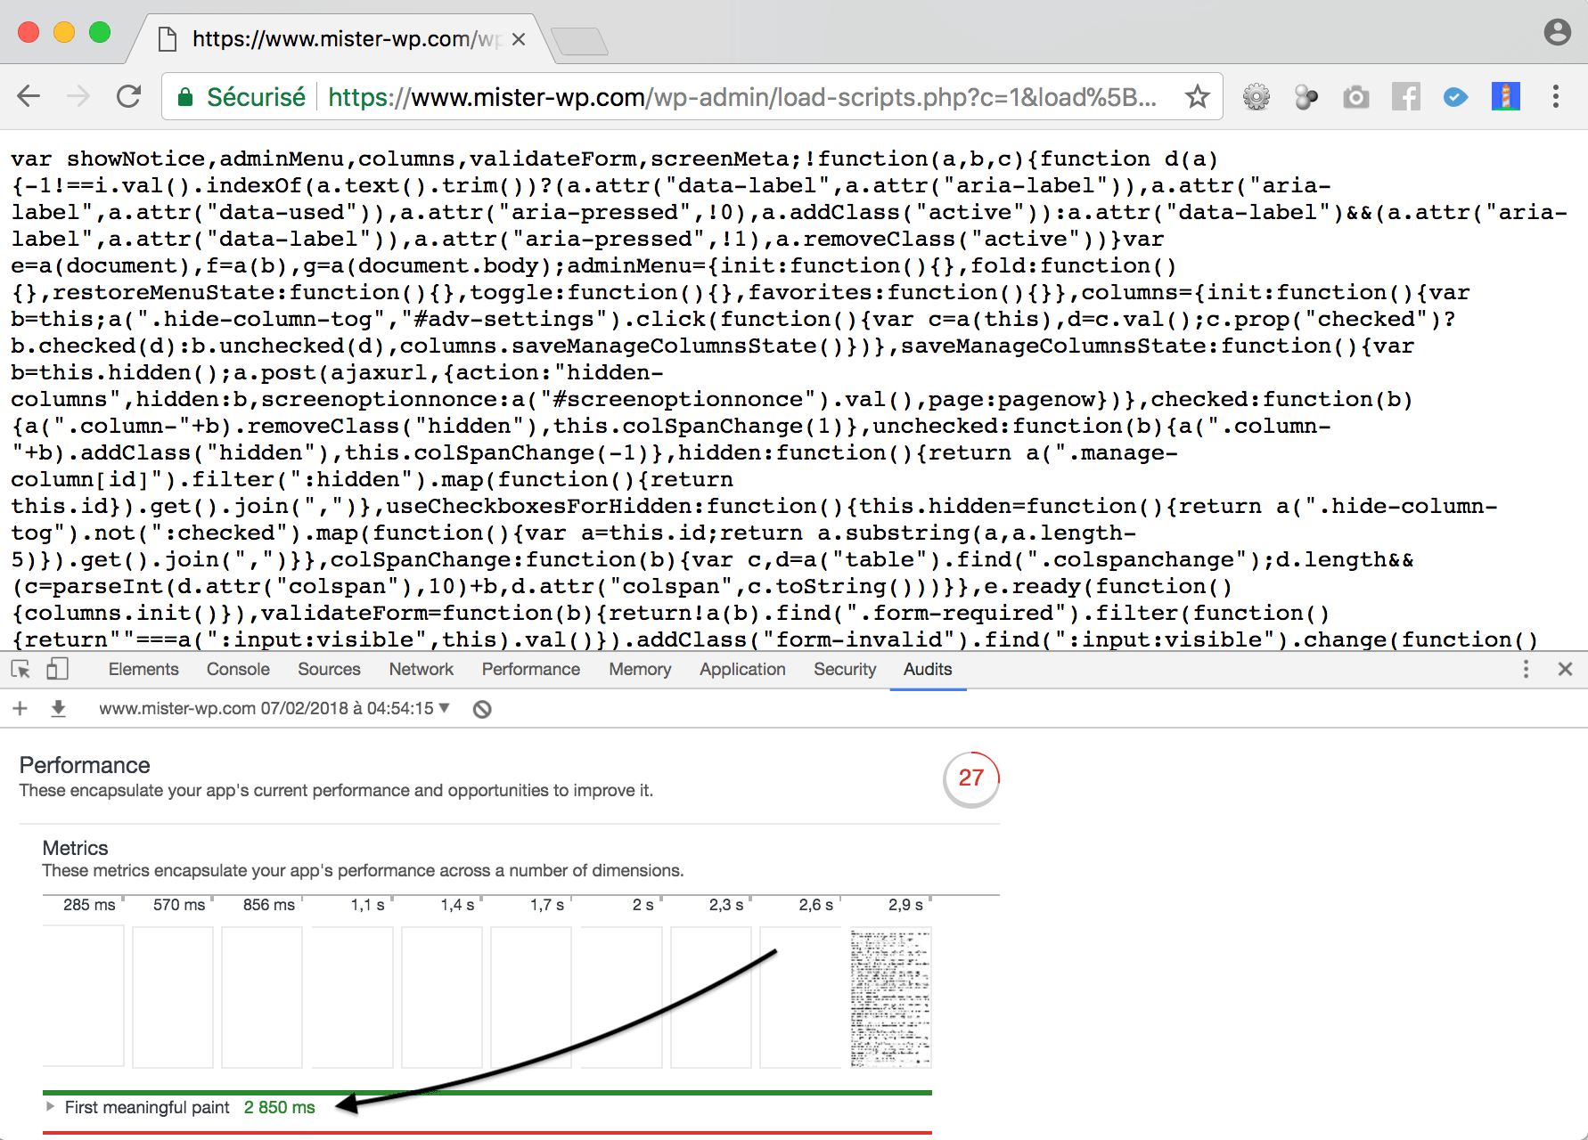The image size is (1588, 1140).
Task: Start a new audit with plus icon
Action: (20, 709)
